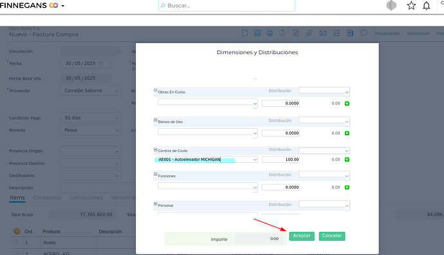Open Distribución dropdown for Bienes de Uso
The width and height of the screenshot is (444, 255).
(x=347, y=122)
